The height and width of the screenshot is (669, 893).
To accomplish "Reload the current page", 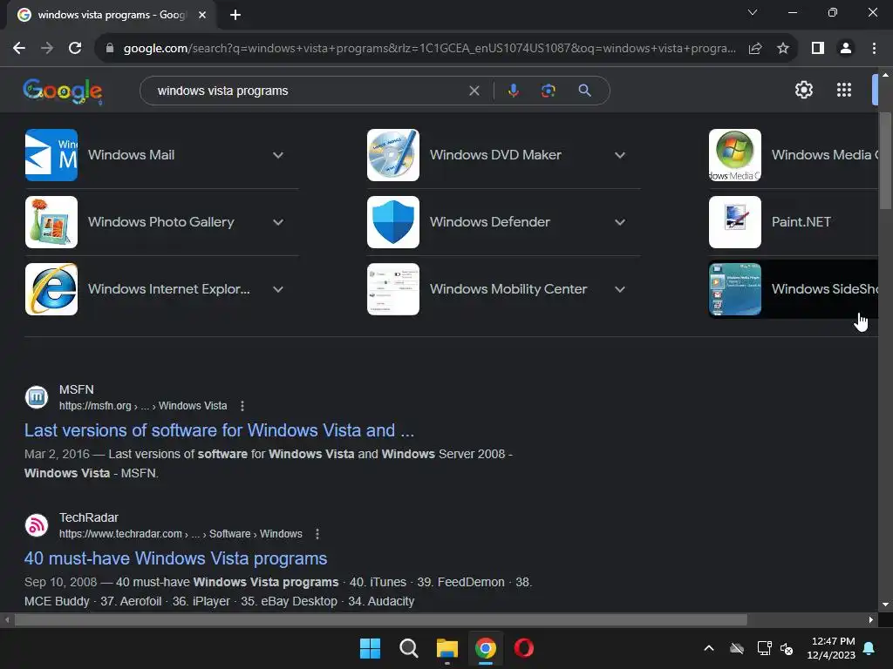I will click(75, 49).
